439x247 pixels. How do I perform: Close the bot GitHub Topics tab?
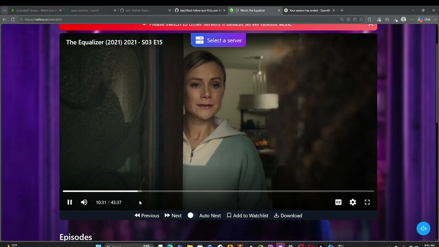169,10
